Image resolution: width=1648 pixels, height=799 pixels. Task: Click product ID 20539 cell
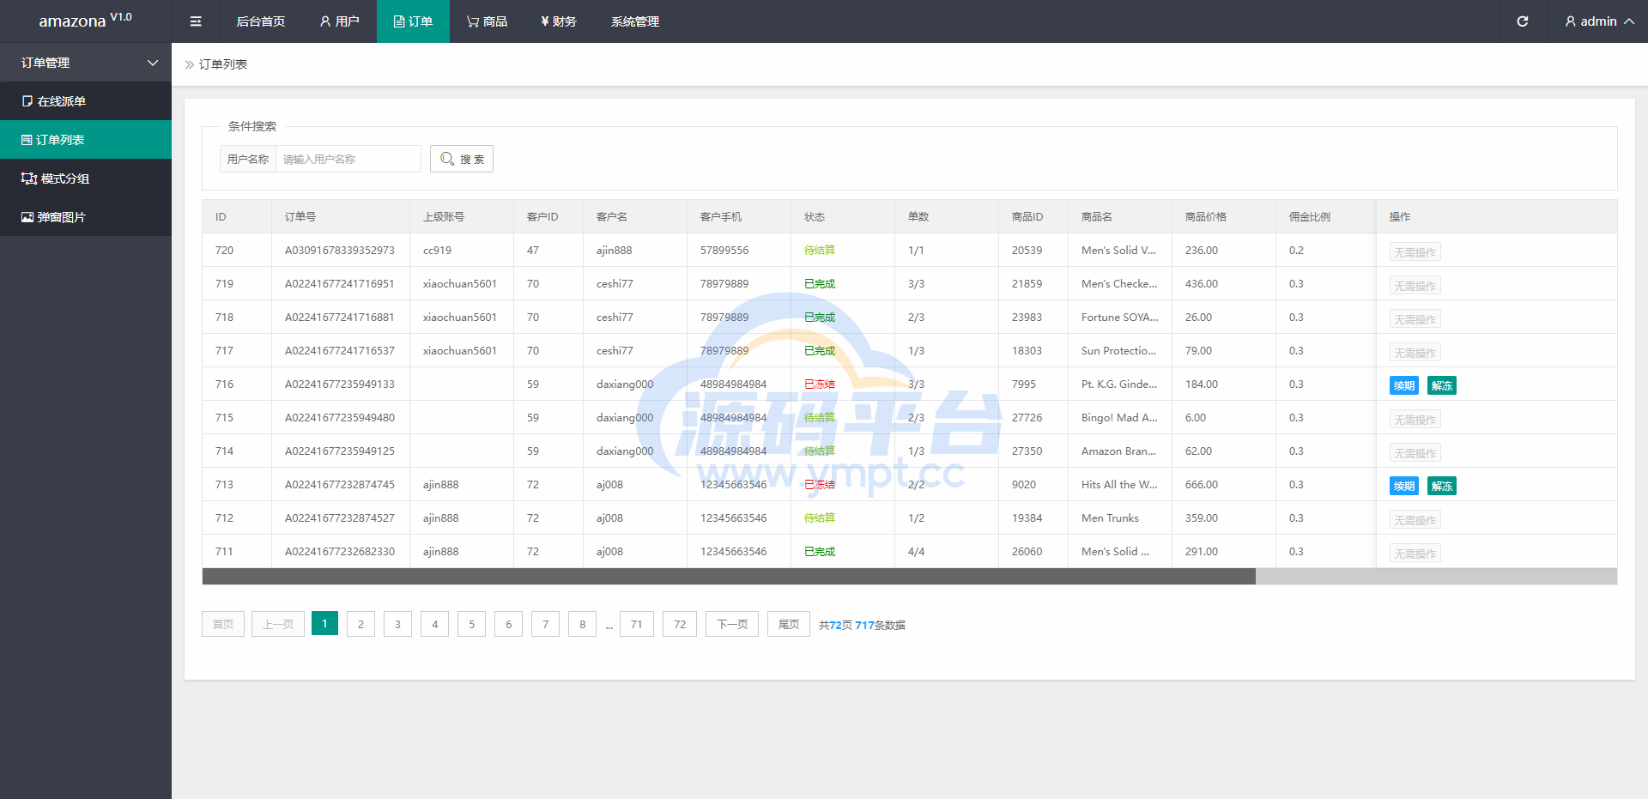click(1027, 251)
